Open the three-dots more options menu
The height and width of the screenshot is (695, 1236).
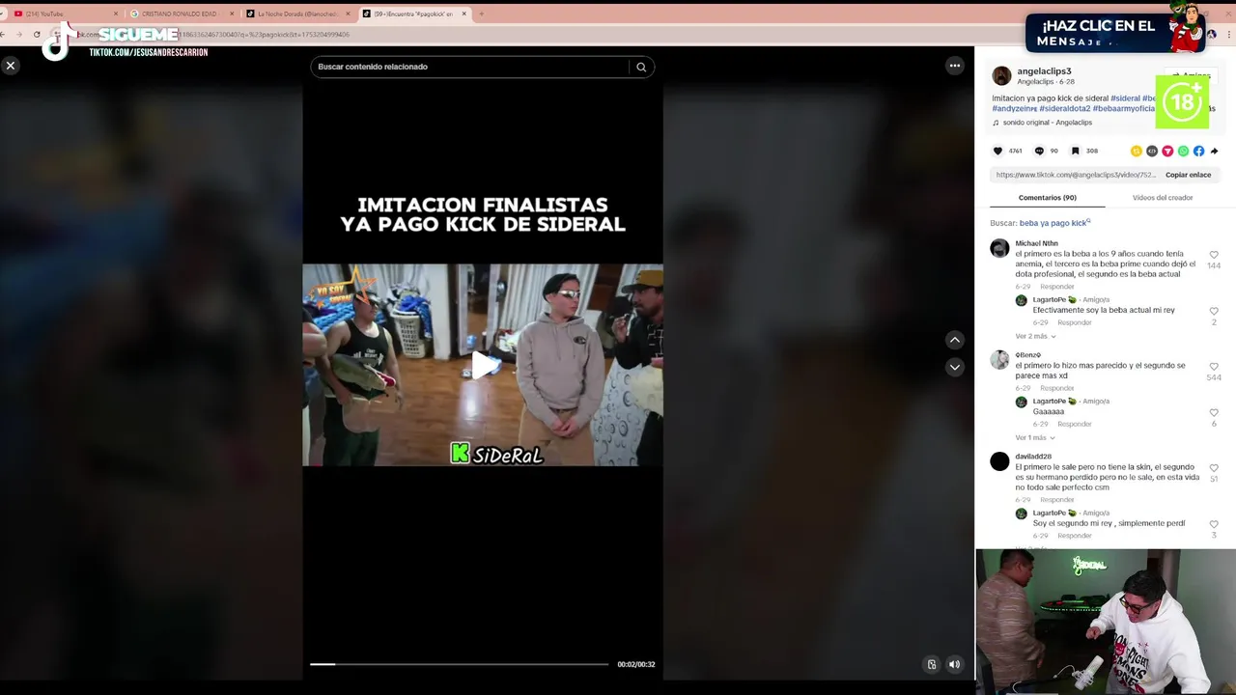[955, 66]
